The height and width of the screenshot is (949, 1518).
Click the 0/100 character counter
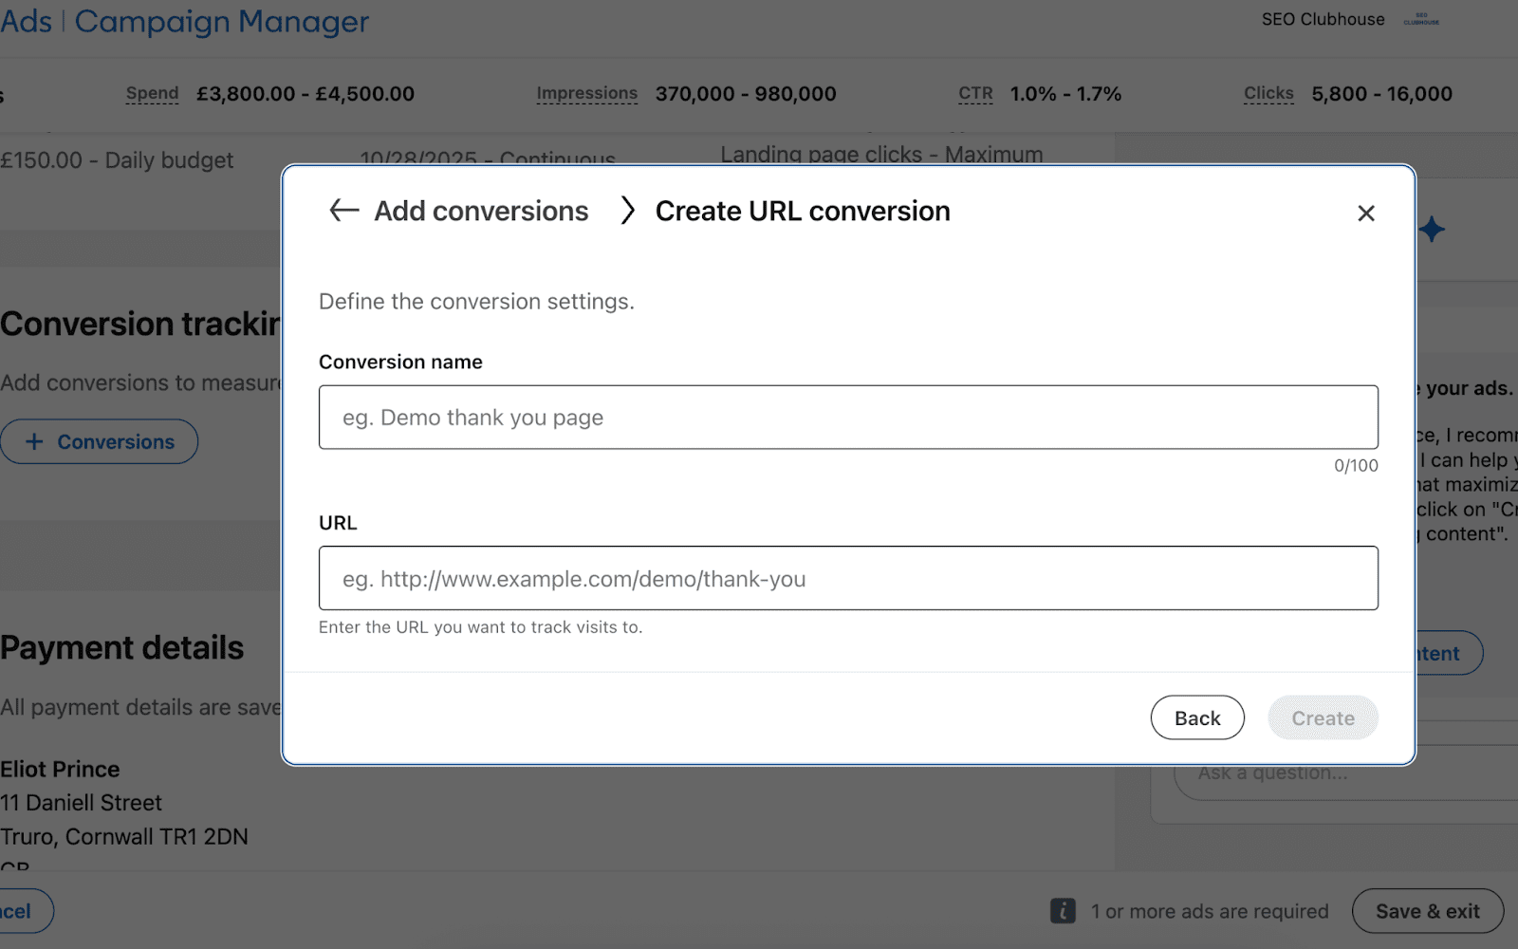click(1356, 466)
